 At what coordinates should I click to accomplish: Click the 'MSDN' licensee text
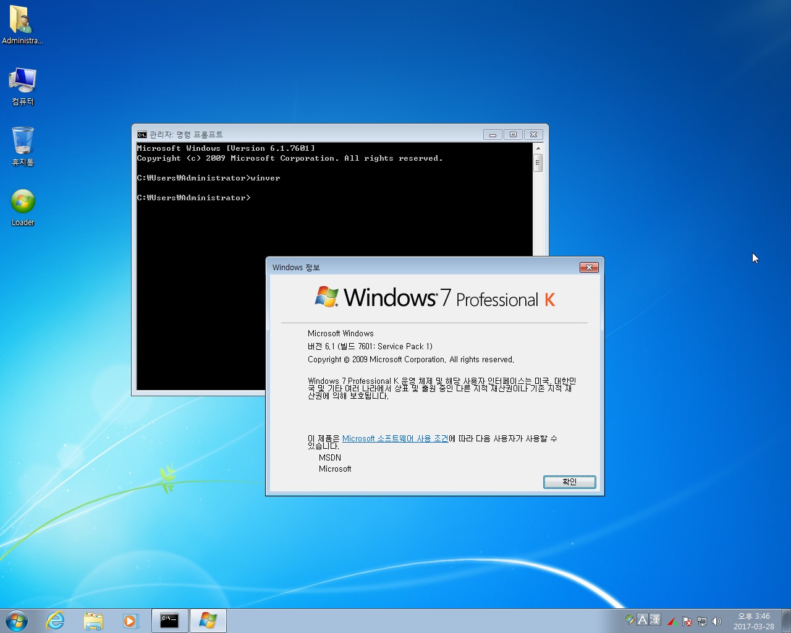[x=330, y=457]
